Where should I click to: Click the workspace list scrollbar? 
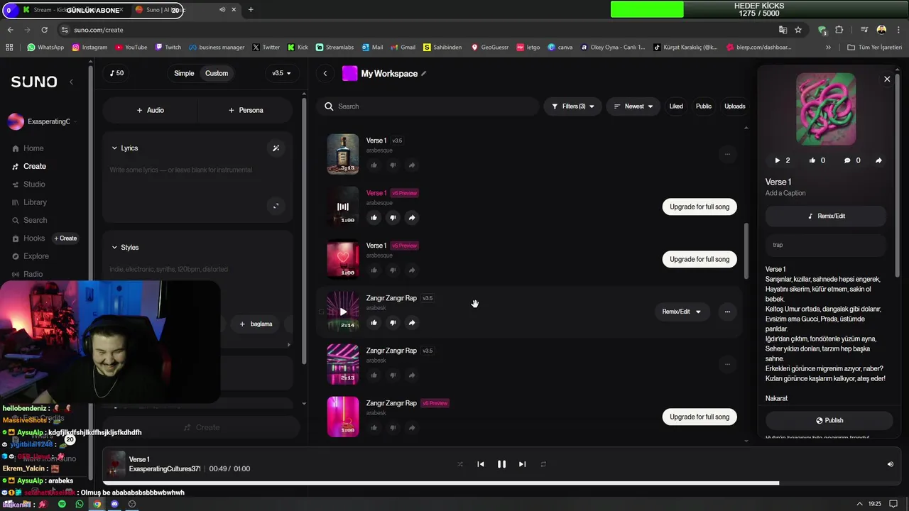coord(746,252)
